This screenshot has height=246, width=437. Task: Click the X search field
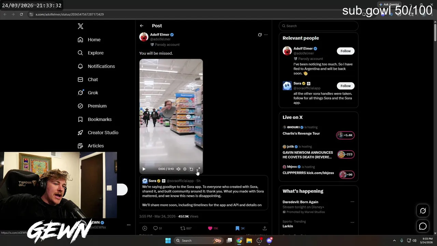coord(319,26)
